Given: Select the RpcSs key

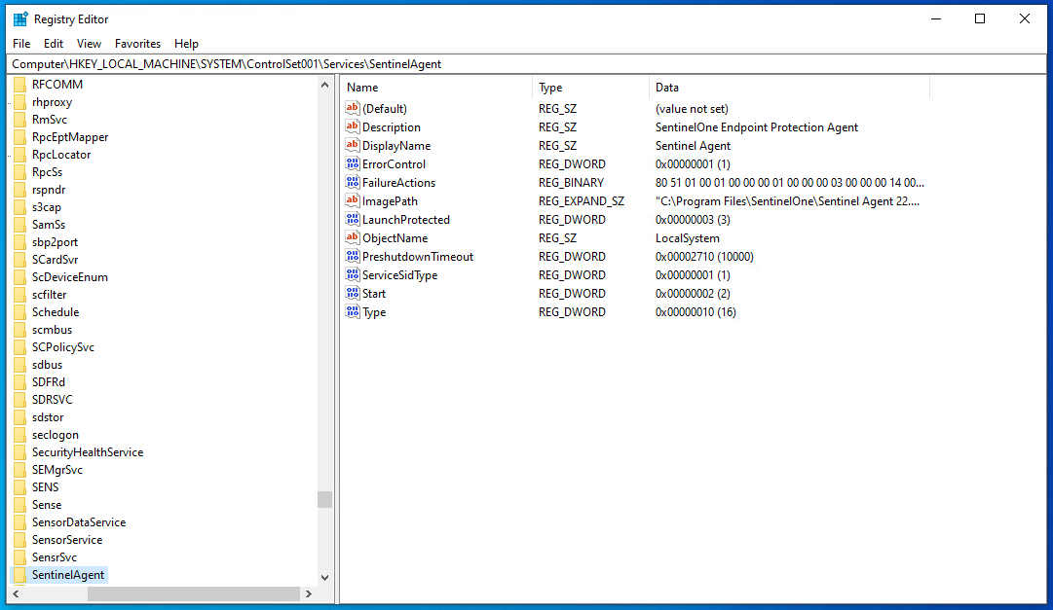Looking at the screenshot, I should tap(47, 172).
